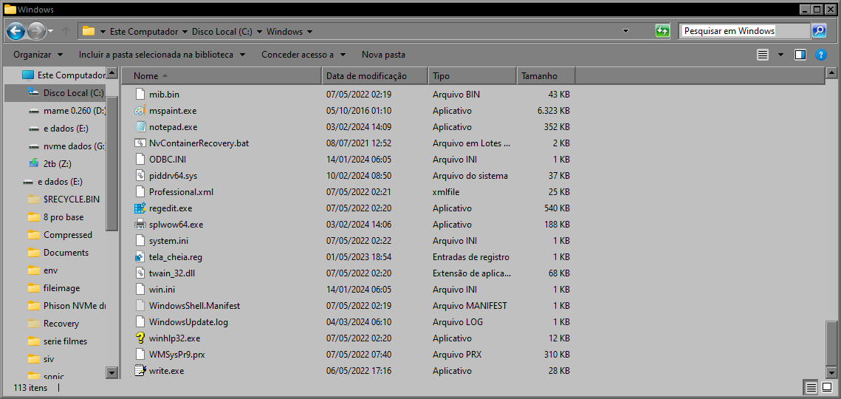Select the Professional.xml file name
The height and width of the screenshot is (399, 841).
pos(182,191)
